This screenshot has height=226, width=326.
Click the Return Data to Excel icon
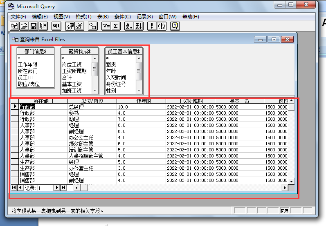[x=43, y=26]
